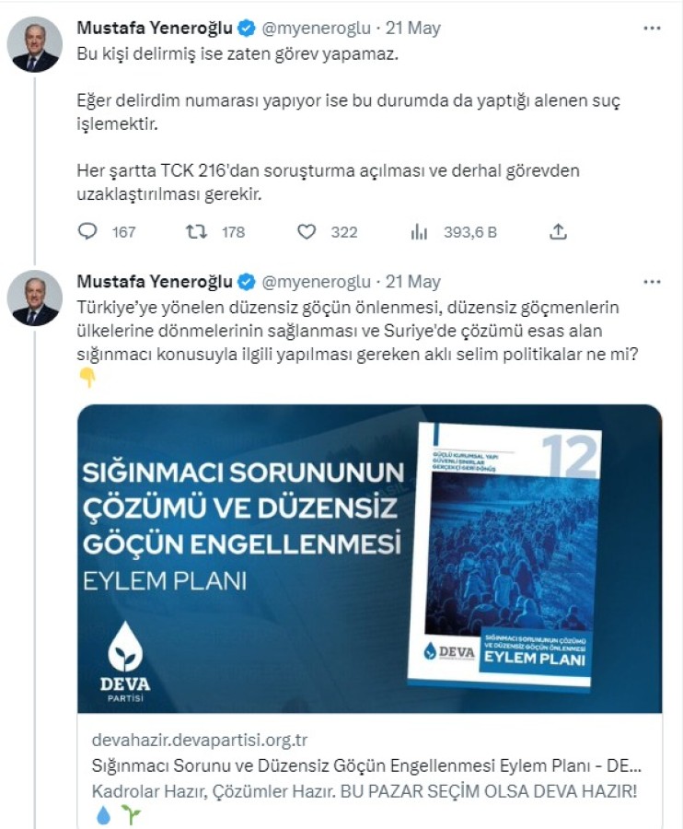Open the 21 May timestamp of first tweet
The width and height of the screenshot is (683, 829).
click(412, 28)
